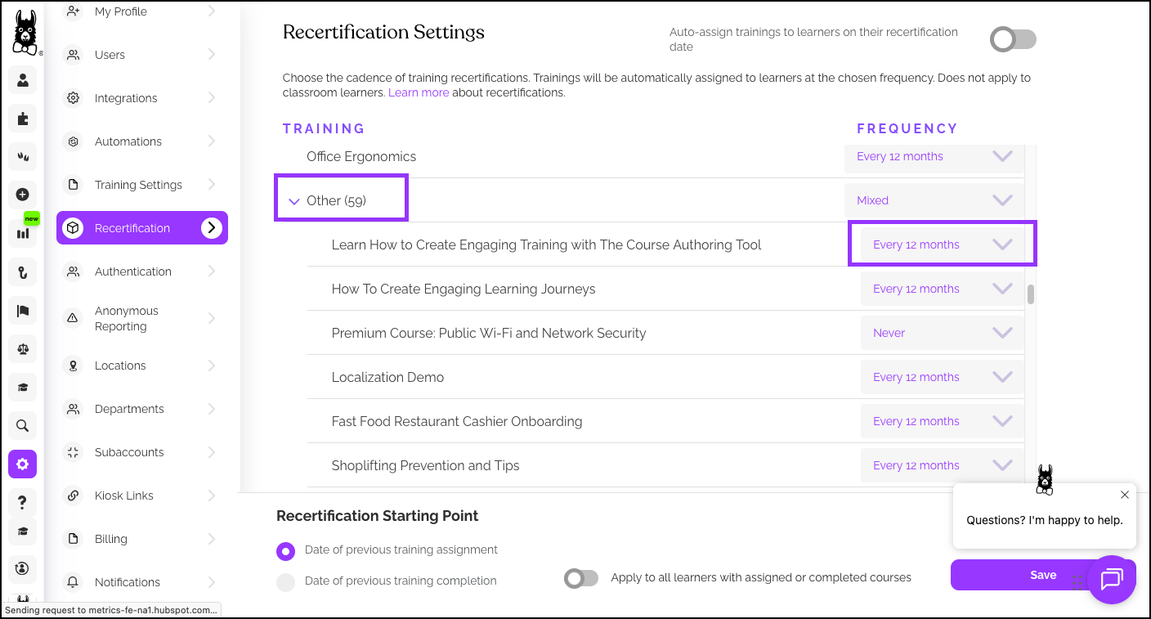Open the search magnifier icon in sidebar
The width and height of the screenshot is (1151, 619).
pyautogui.click(x=23, y=425)
